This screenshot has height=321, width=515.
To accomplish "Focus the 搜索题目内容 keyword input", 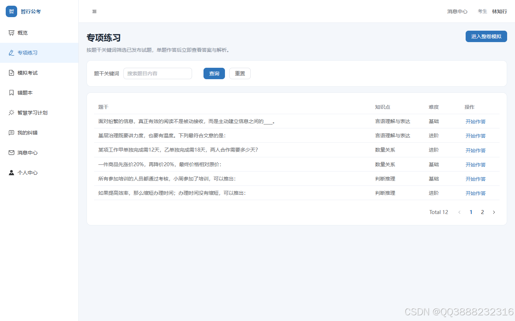I will pyautogui.click(x=158, y=73).
